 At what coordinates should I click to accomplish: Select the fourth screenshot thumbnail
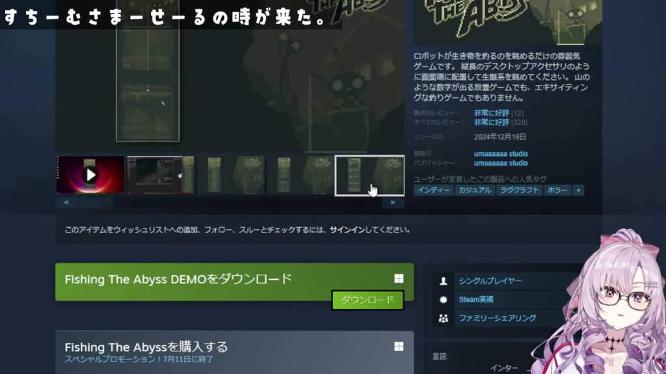(x=300, y=175)
